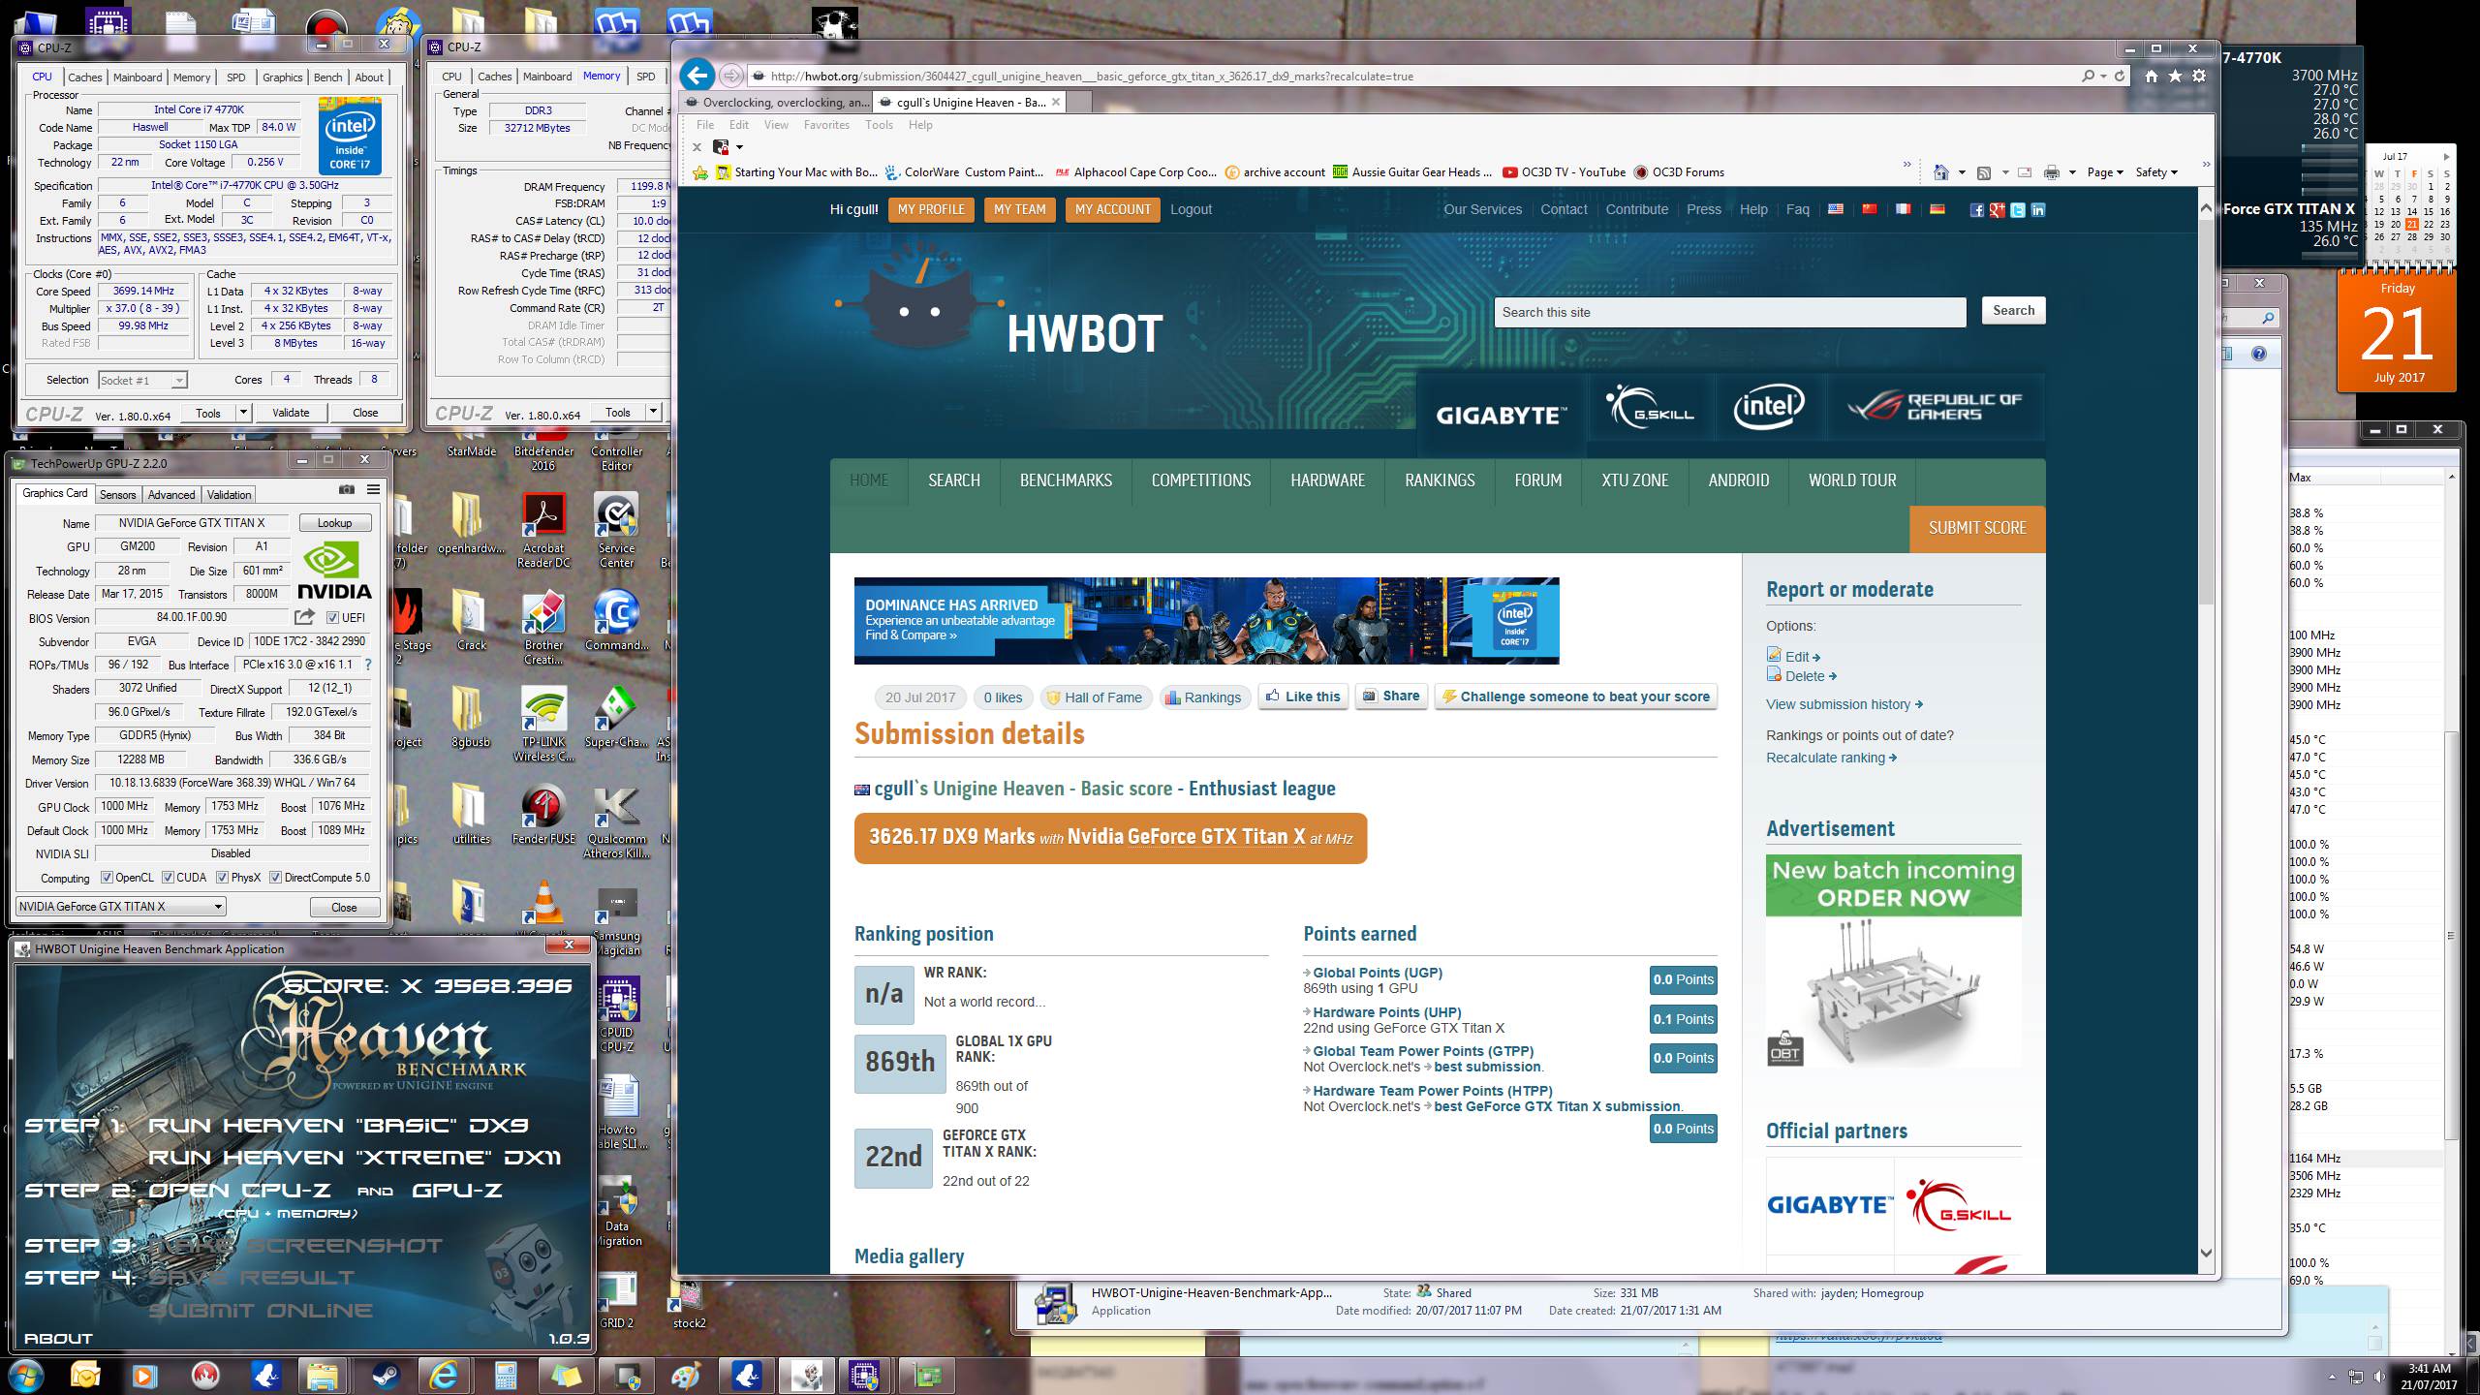The image size is (2480, 1395).
Task: Open Calculator from the taskbar
Action: 504,1375
